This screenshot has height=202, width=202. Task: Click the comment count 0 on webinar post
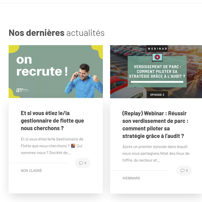(x=187, y=171)
